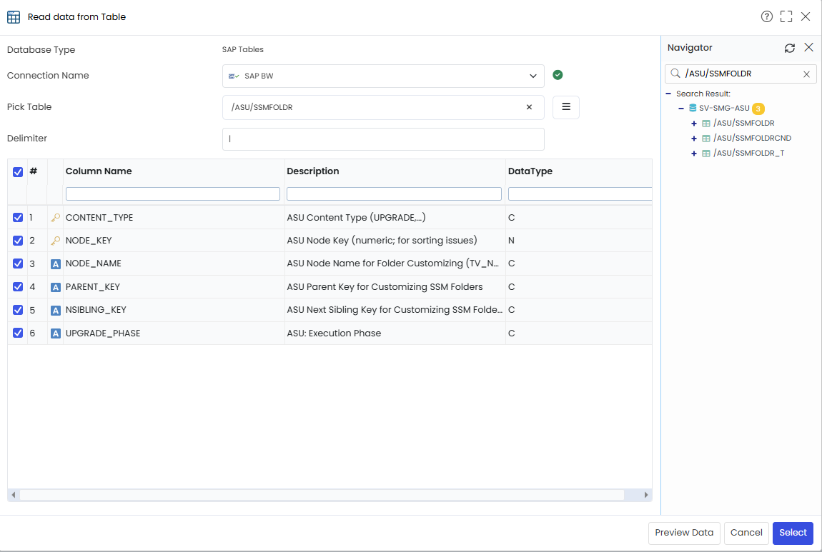Click the Select button
The height and width of the screenshot is (552, 822).
coord(793,533)
